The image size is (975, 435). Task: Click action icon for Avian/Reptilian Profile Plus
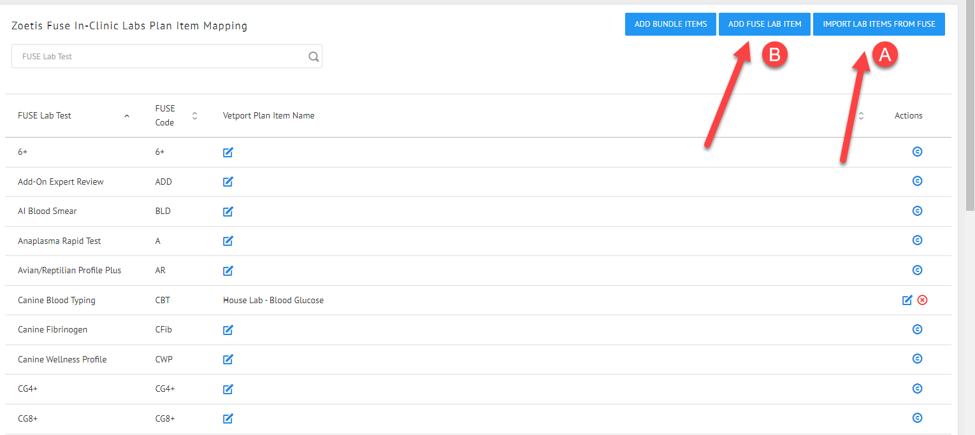[918, 270]
